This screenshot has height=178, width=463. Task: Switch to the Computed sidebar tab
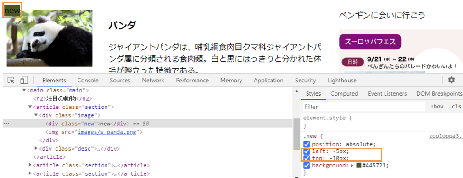[x=344, y=93]
